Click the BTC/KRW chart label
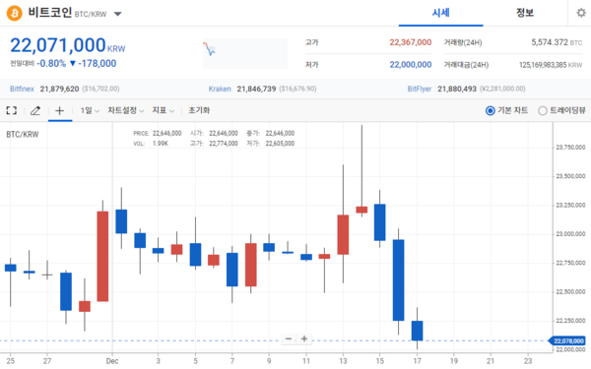591x369 pixels. 23,135
